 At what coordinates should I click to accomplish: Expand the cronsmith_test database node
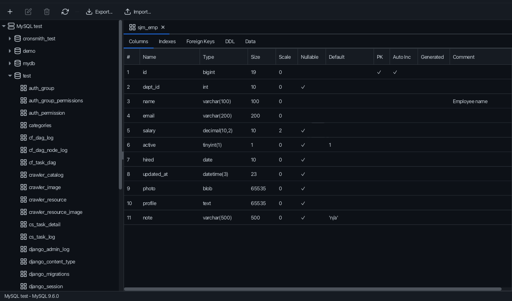tap(10, 39)
